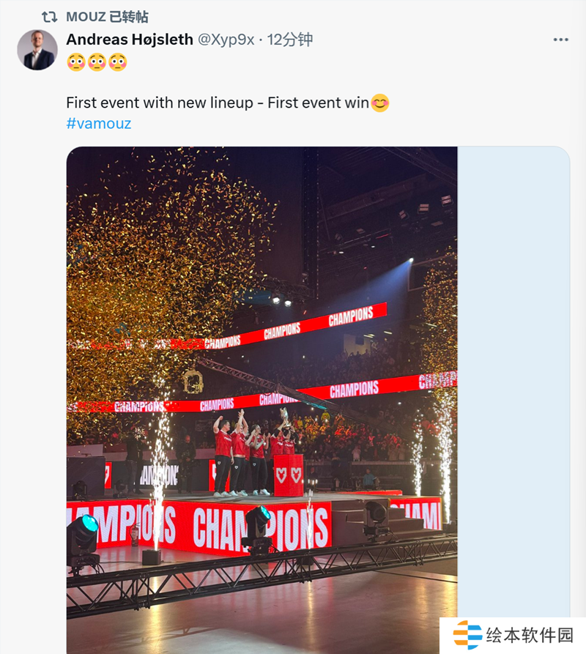This screenshot has height=654, width=586.
Task: Click the repost arrows icon above the post
Action: (49, 17)
